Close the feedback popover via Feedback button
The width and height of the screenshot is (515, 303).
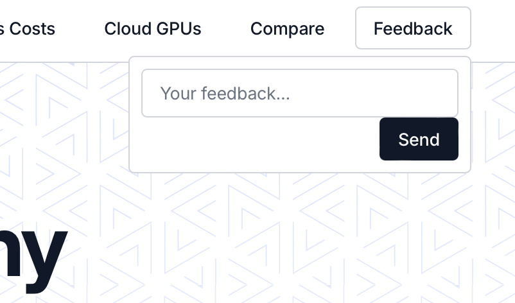[413, 28]
